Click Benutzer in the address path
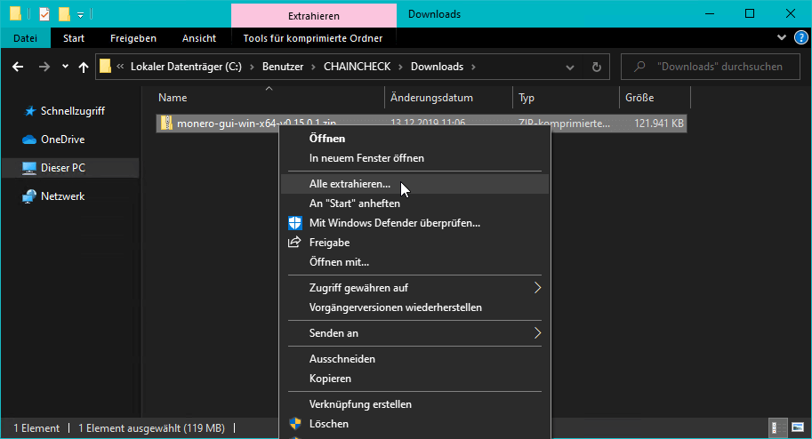Image resolution: width=812 pixels, height=439 pixels. tap(283, 67)
